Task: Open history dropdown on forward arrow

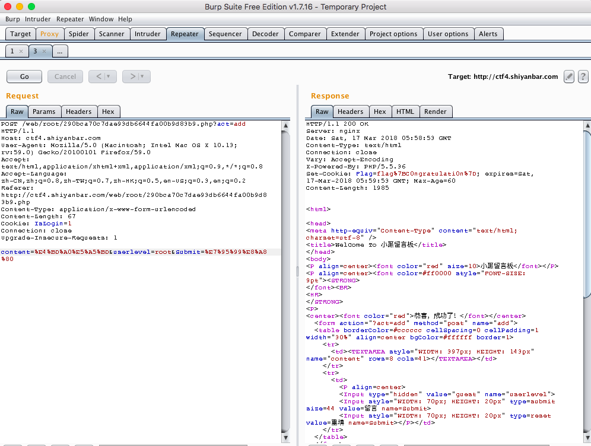Action: pyautogui.click(x=142, y=77)
